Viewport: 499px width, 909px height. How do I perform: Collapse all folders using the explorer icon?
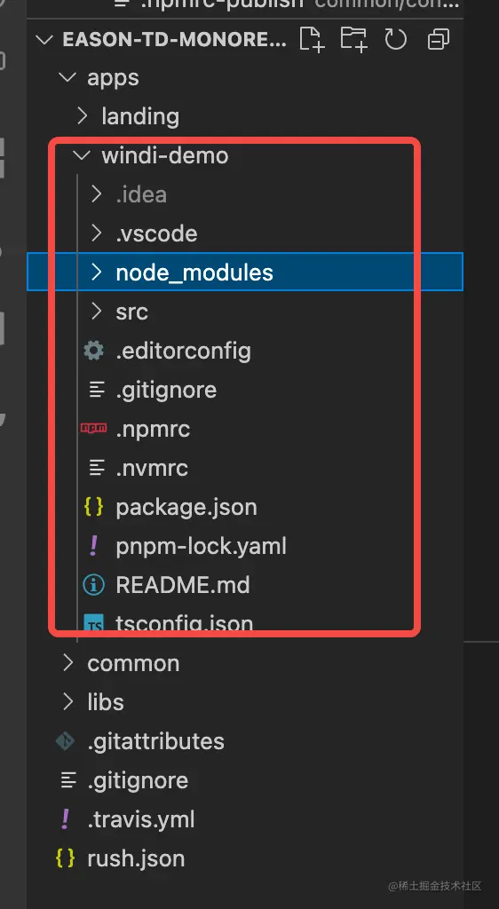pyautogui.click(x=438, y=39)
